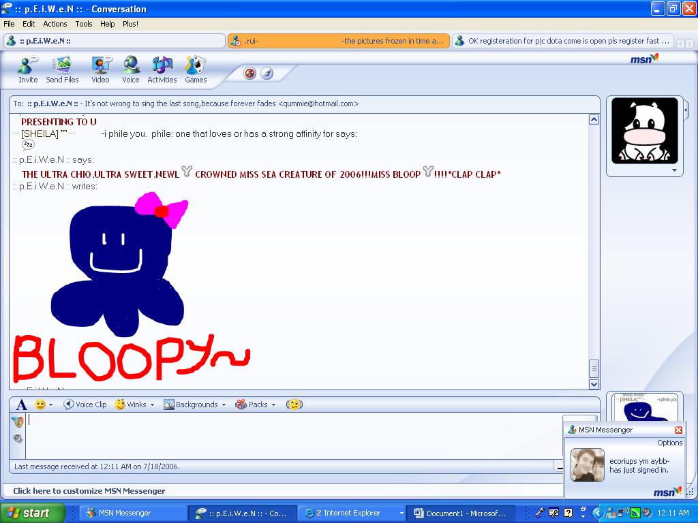This screenshot has width=698, height=523.
Task: Expand the Packs dropdown
Action: tap(274, 405)
